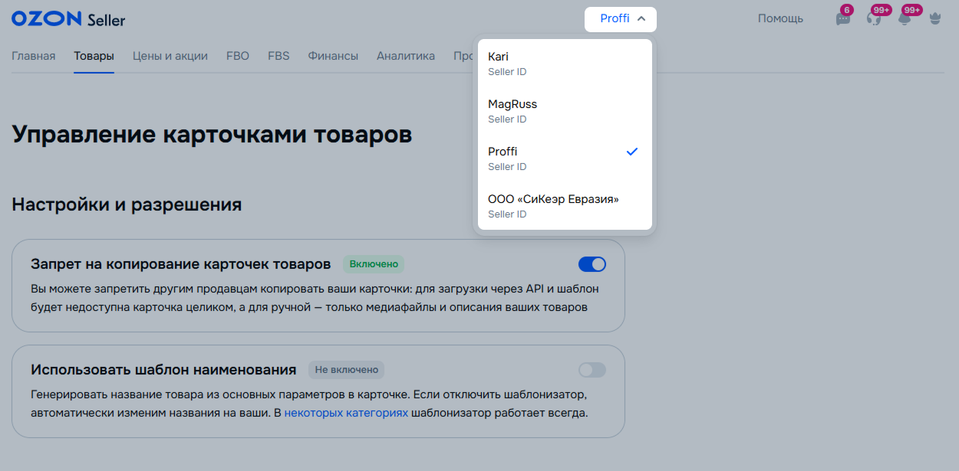Click the «Управление карточками товаров» heading

point(213,135)
